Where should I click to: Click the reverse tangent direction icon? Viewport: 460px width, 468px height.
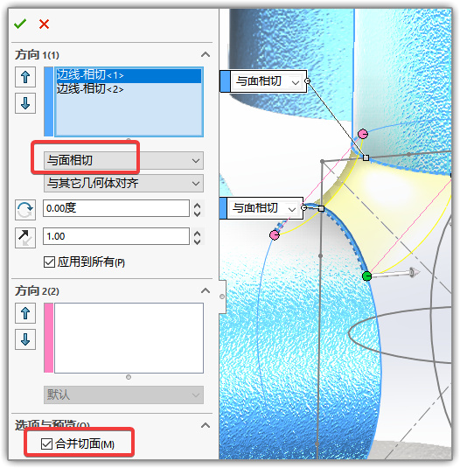click(25, 210)
